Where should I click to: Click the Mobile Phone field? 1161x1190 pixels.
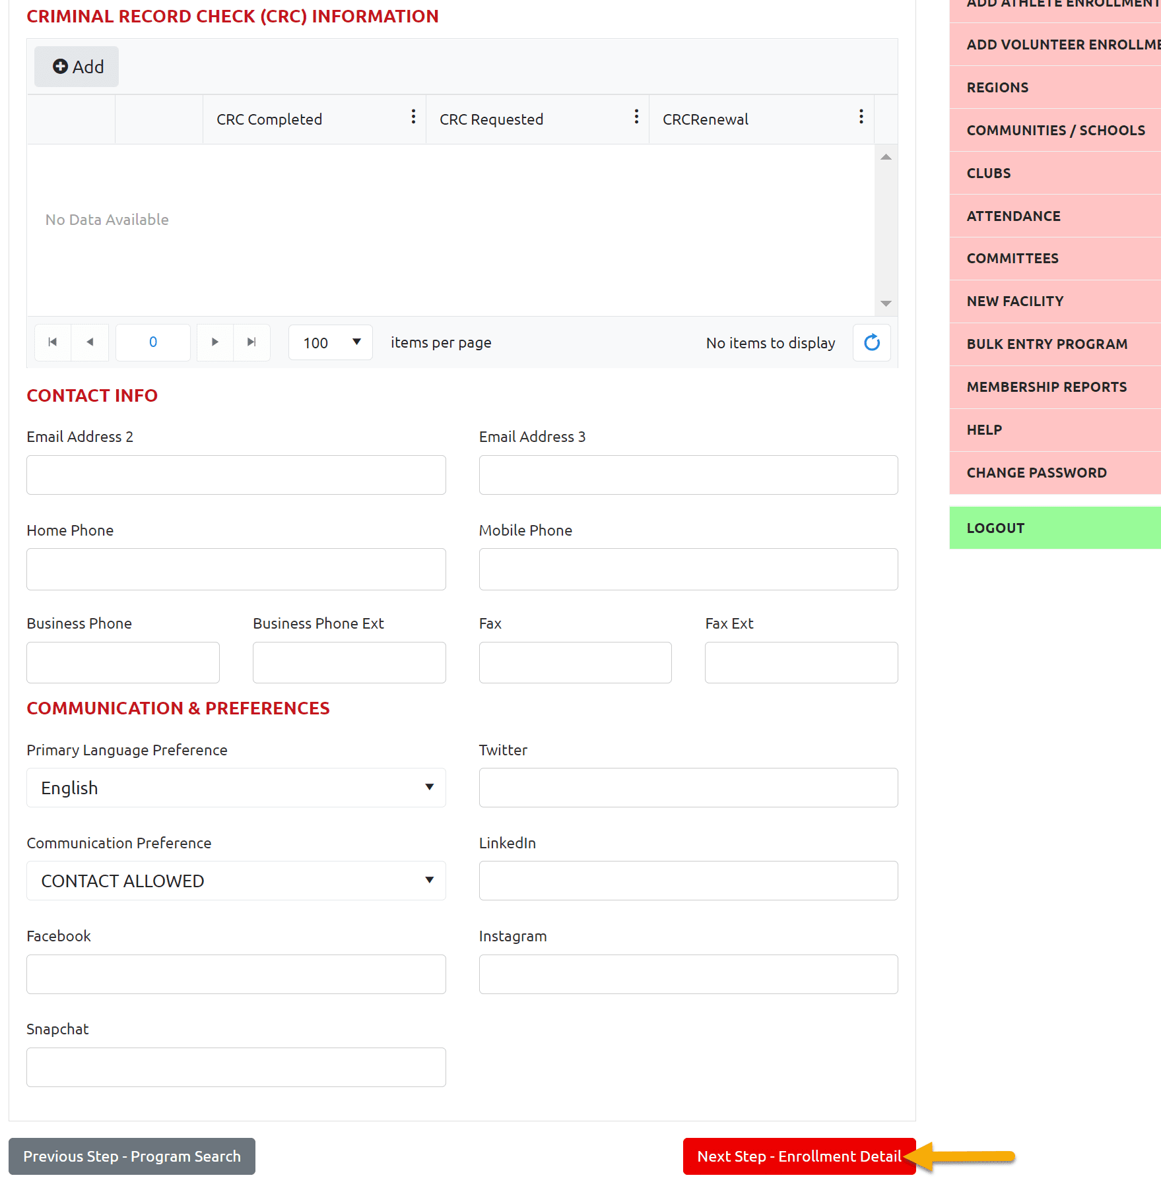point(688,569)
